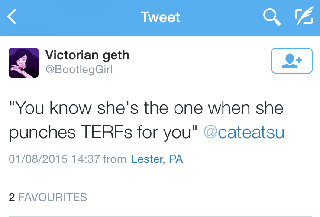Open search with the magnifying glass icon
This screenshot has width=320, height=217.
click(x=271, y=17)
